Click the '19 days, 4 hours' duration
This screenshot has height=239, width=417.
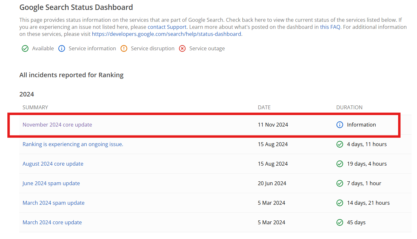pyautogui.click(x=367, y=164)
